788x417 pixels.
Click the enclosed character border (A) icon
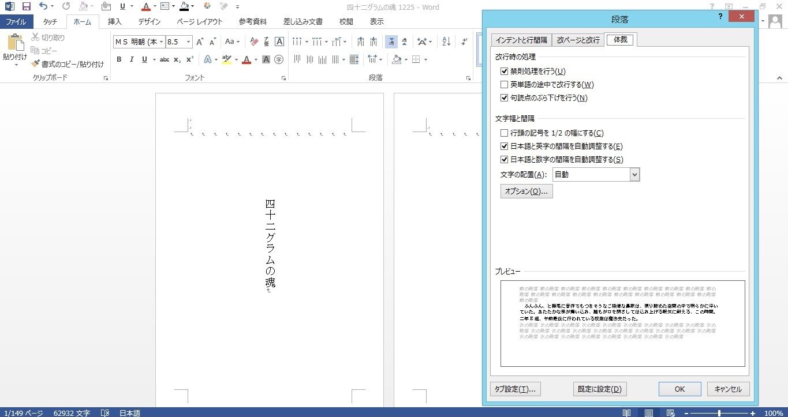279,42
